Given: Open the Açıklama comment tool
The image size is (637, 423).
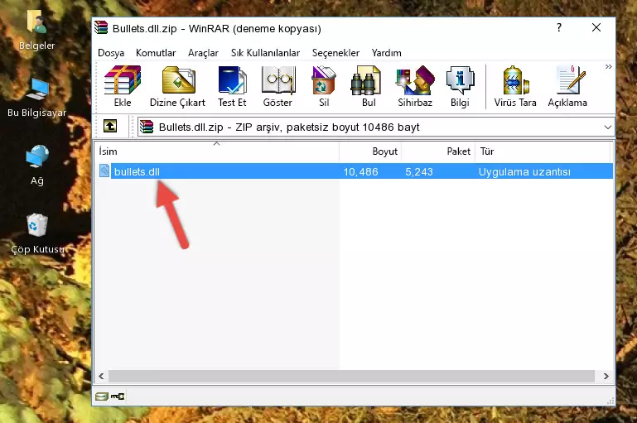Looking at the screenshot, I should pos(567,86).
